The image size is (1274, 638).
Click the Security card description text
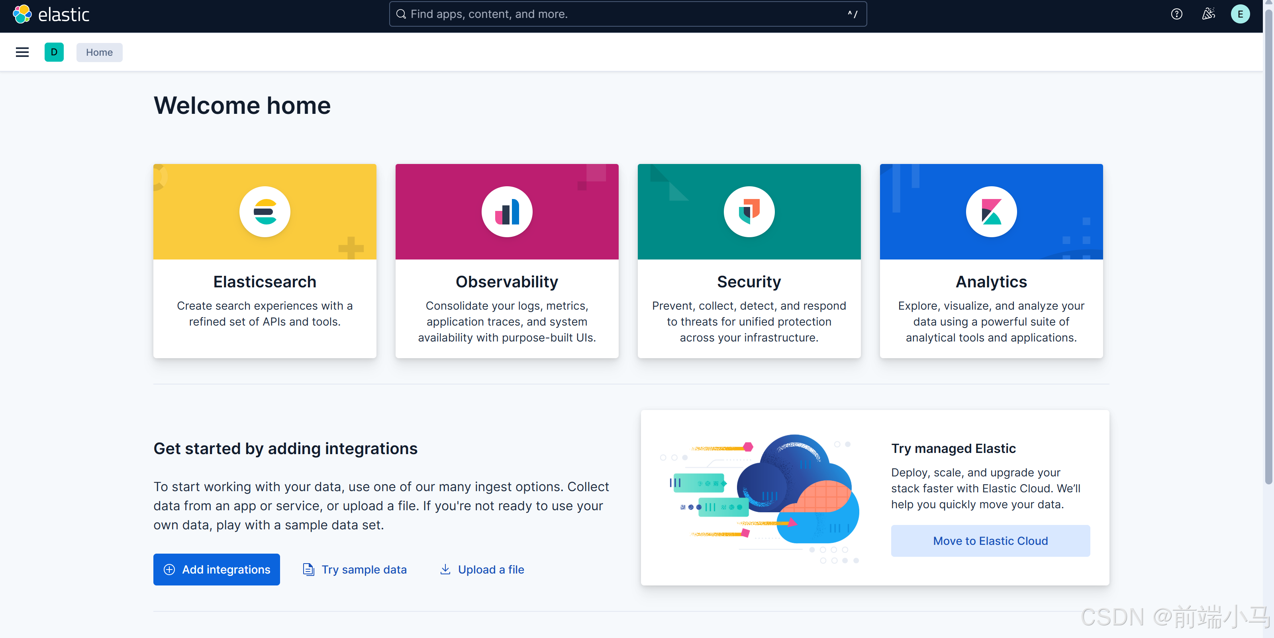pyautogui.click(x=749, y=322)
